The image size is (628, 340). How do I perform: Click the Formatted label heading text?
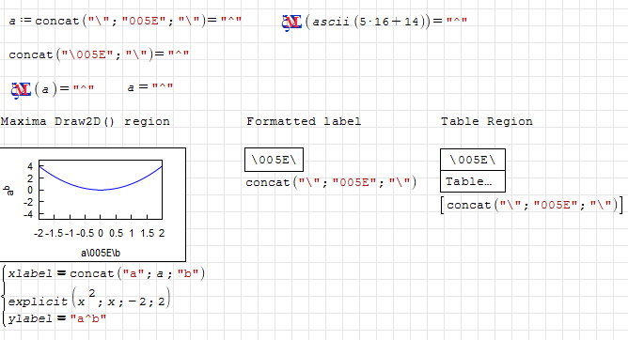coord(304,121)
